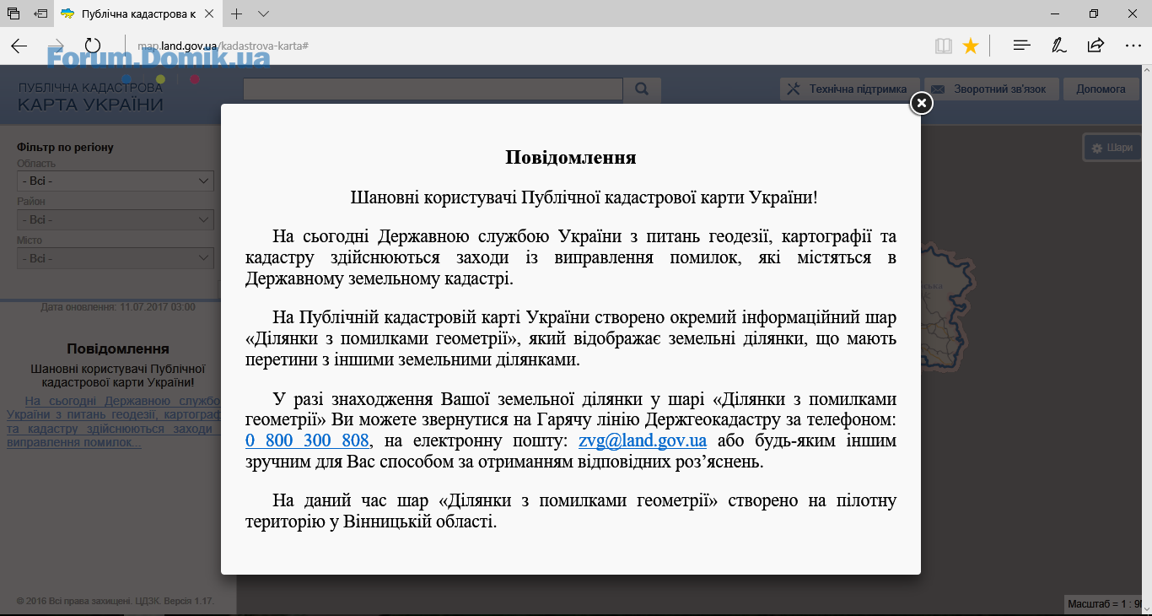Open Edge reading view icon
Viewport: 1152px width, 616px height.
(x=944, y=46)
